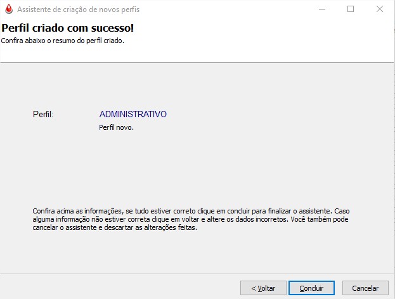Click the window title 'Assistente de criação de novos perfis'
Image resolution: width=395 pixels, height=299 pixels.
pos(79,10)
